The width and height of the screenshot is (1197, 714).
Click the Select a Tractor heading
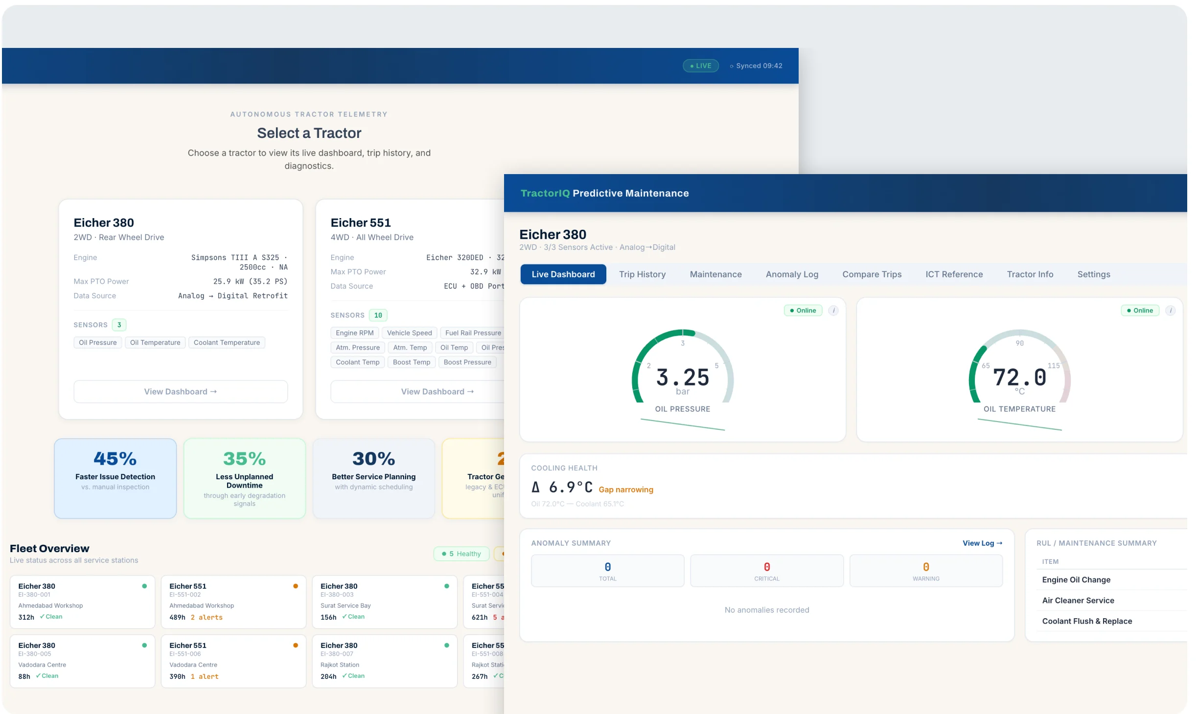[309, 133]
